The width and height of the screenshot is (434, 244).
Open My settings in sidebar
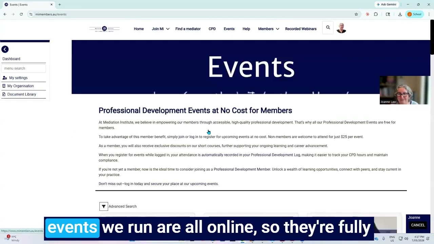pos(18,78)
